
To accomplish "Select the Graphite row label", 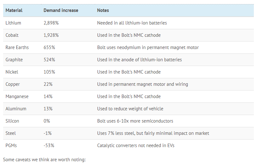I will tap(14, 60).
